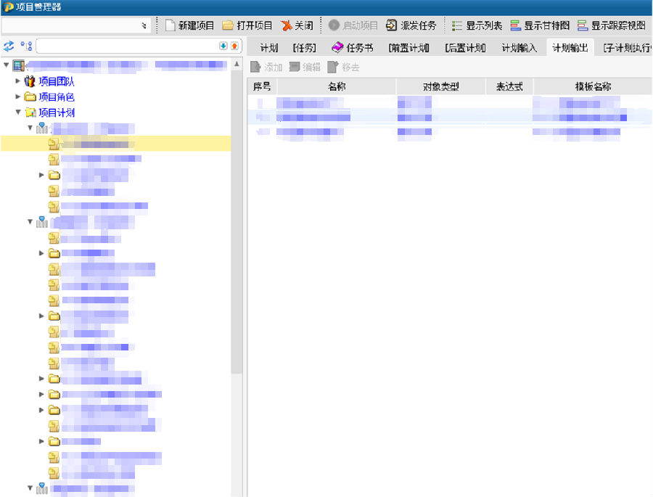Click the 关闭 close project icon

coord(286,25)
